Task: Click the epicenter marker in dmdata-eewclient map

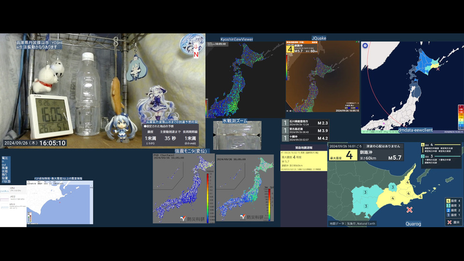Action: (x=438, y=69)
